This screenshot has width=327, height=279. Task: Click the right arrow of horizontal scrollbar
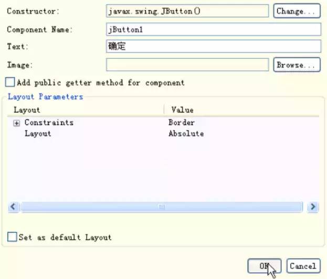point(313,206)
